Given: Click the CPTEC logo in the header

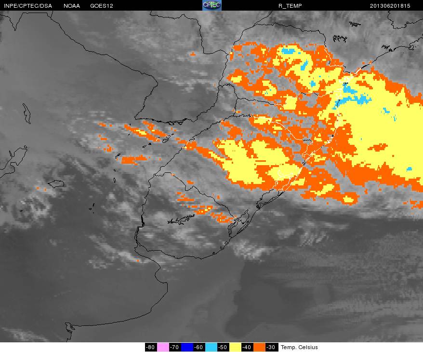Looking at the screenshot, I should (212, 5).
